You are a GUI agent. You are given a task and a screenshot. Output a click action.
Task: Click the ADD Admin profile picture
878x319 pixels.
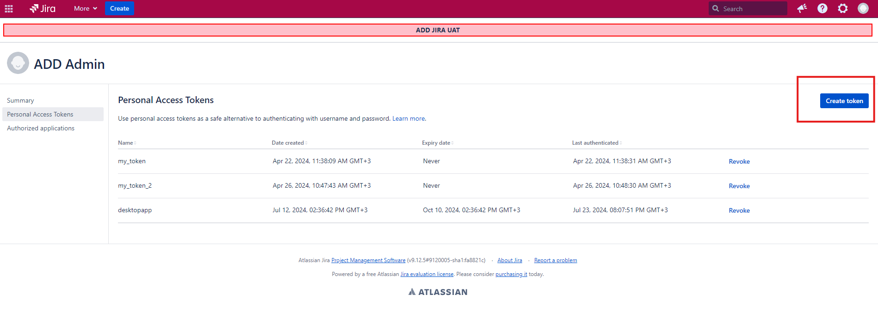point(18,63)
